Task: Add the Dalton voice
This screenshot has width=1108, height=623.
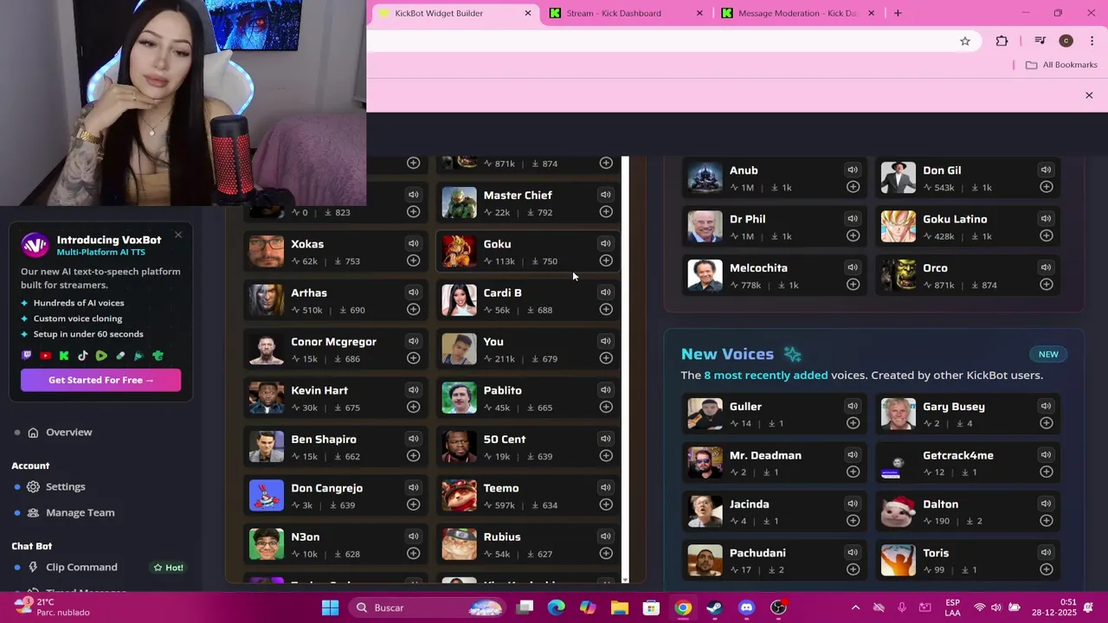Action: pos(1047,521)
